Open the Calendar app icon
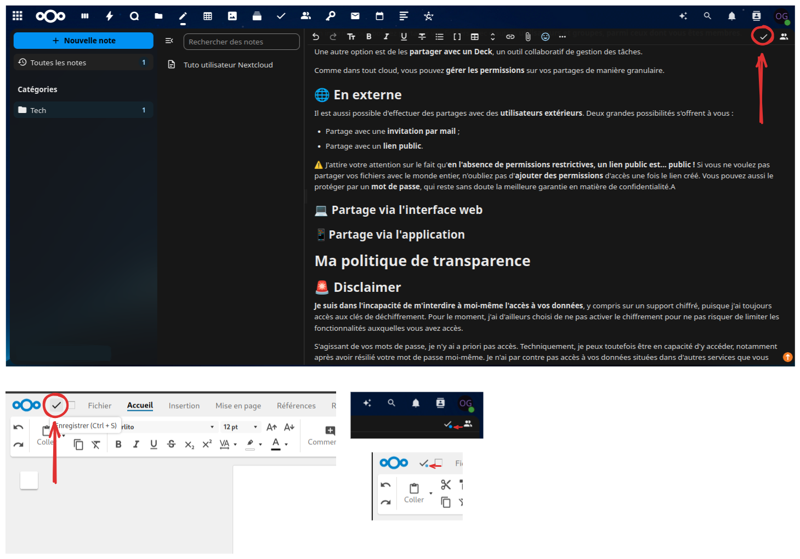The width and height of the screenshot is (800, 559). coord(379,16)
